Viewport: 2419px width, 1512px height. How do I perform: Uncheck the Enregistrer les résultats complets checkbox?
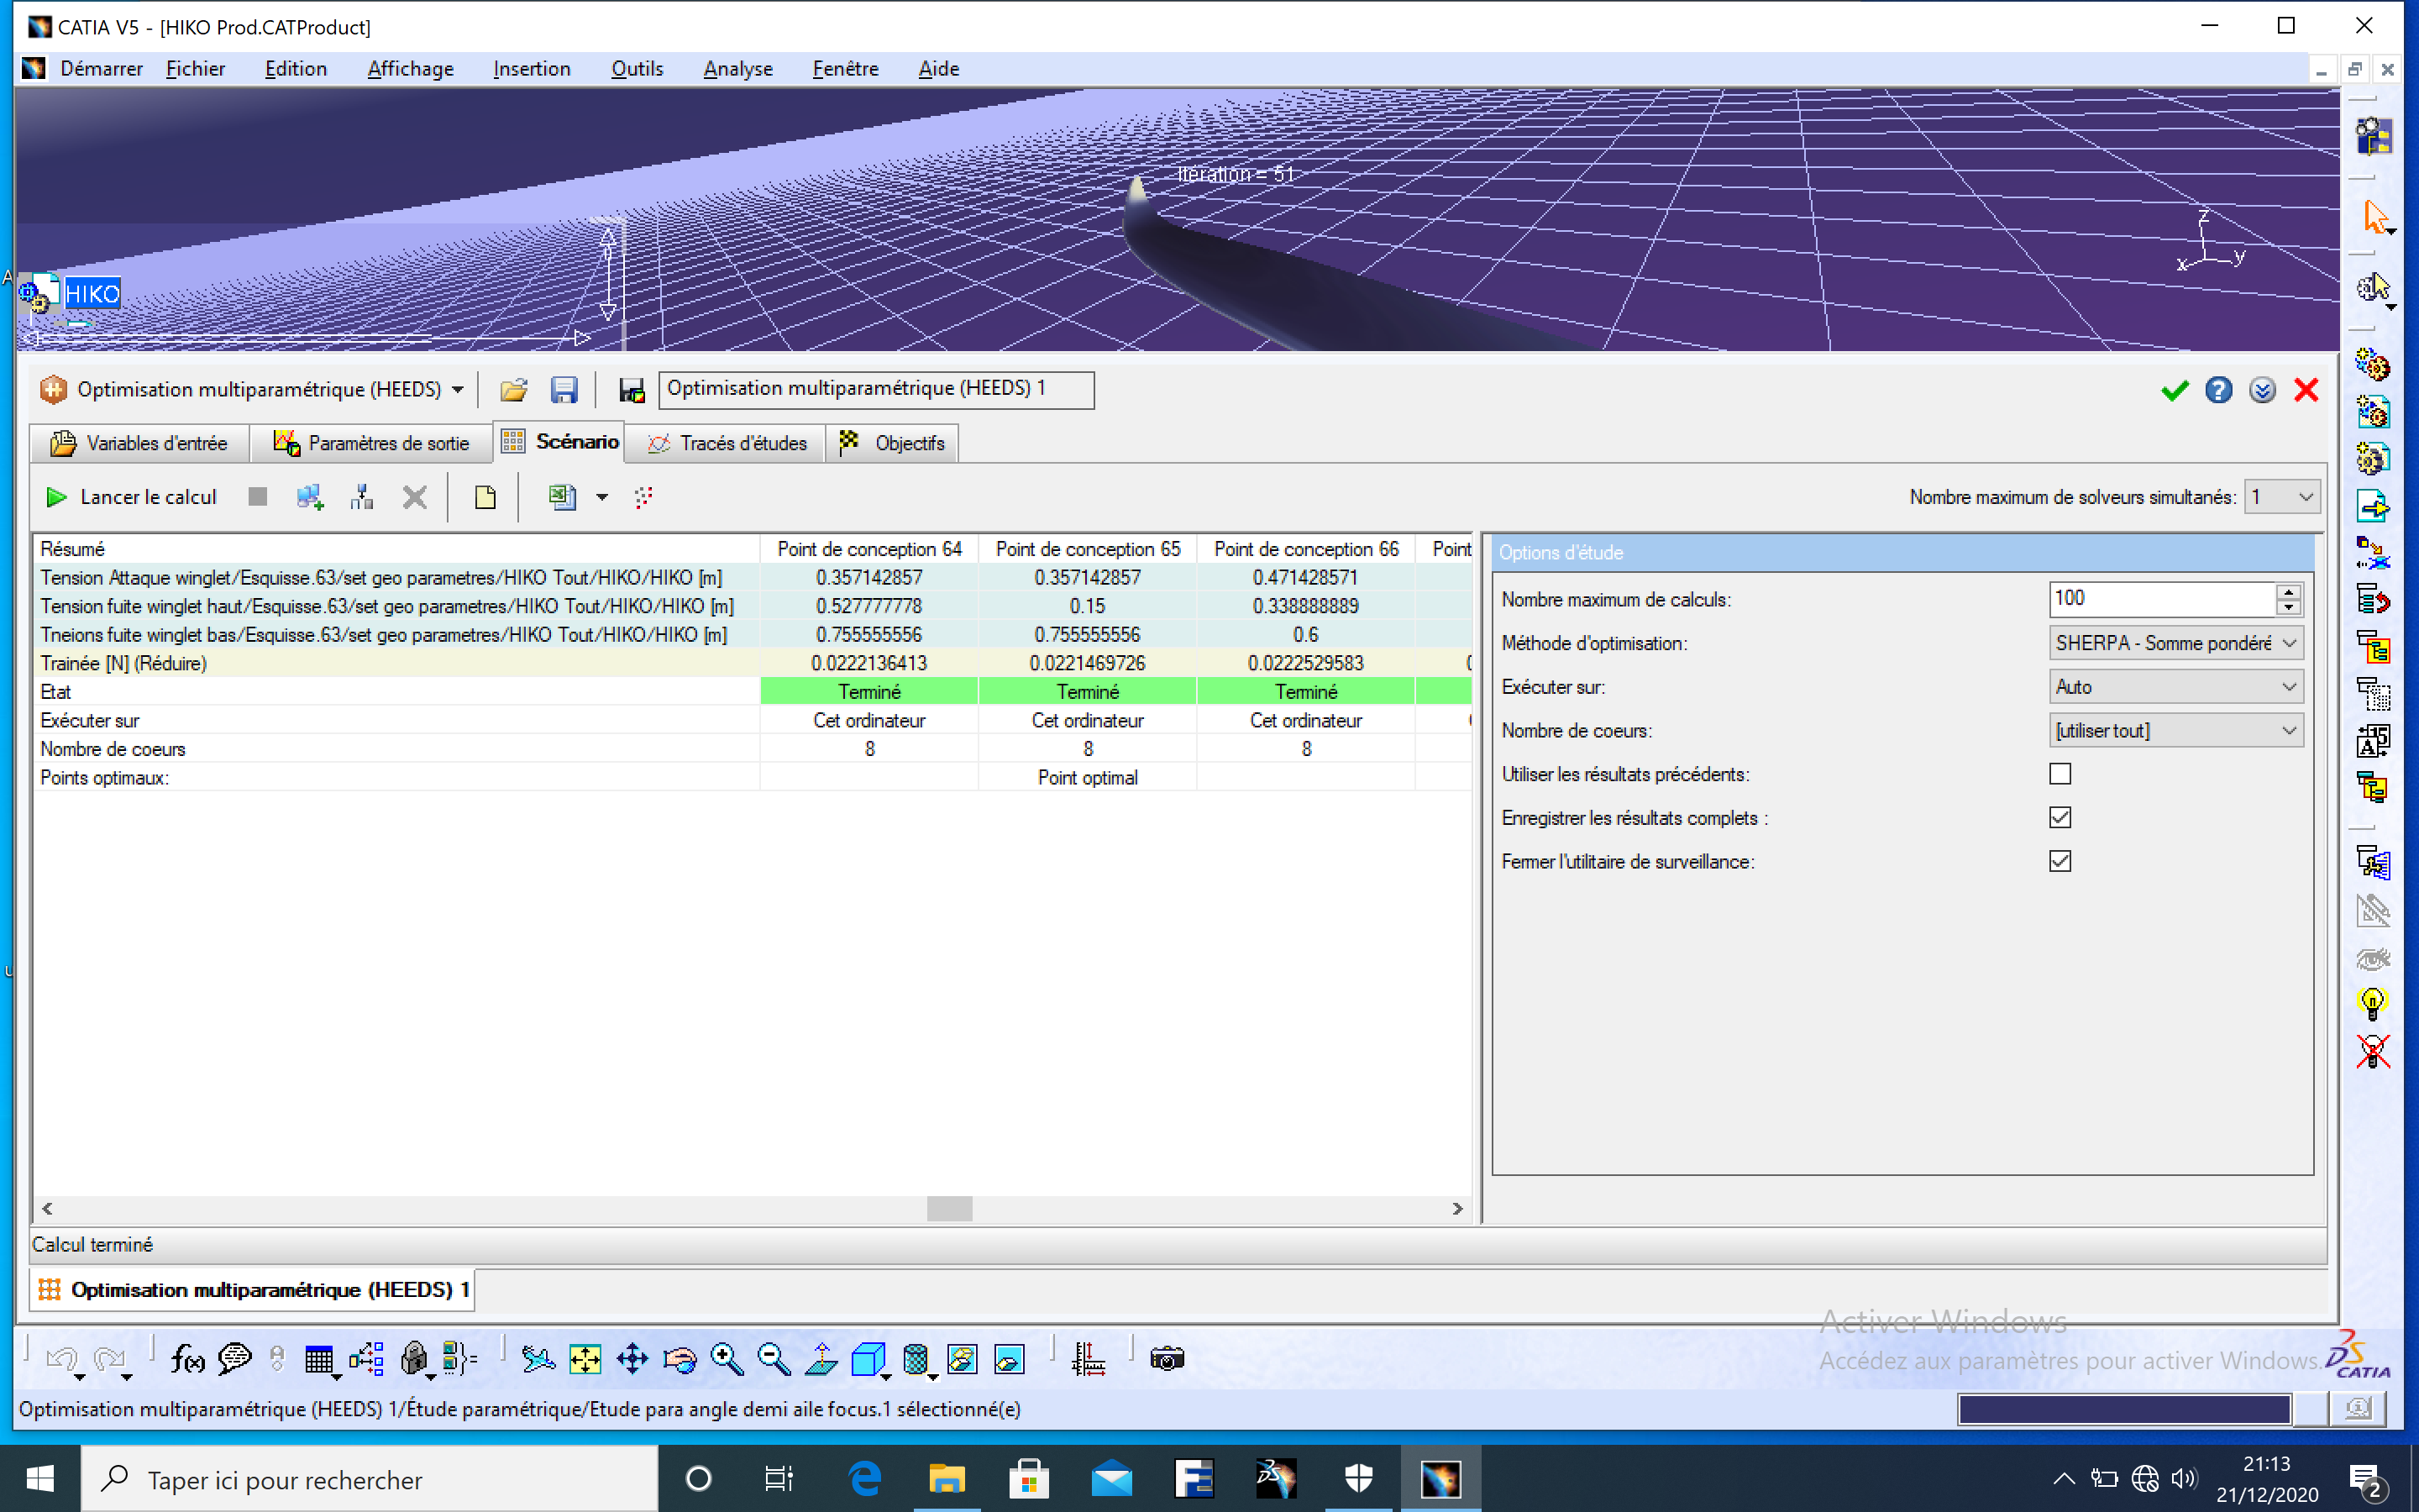coord(2060,818)
